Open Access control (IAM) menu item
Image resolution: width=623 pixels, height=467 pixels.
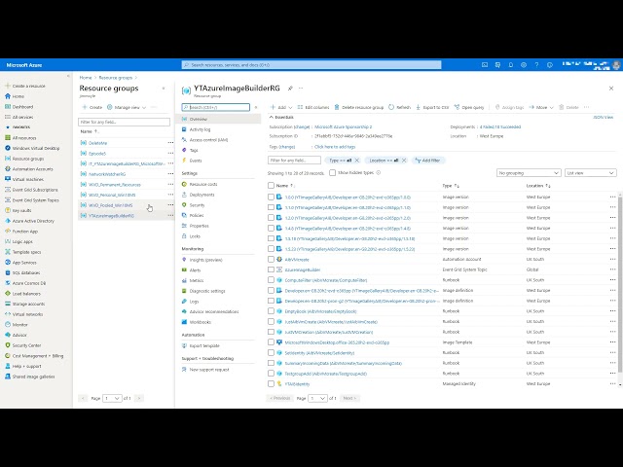click(208, 140)
